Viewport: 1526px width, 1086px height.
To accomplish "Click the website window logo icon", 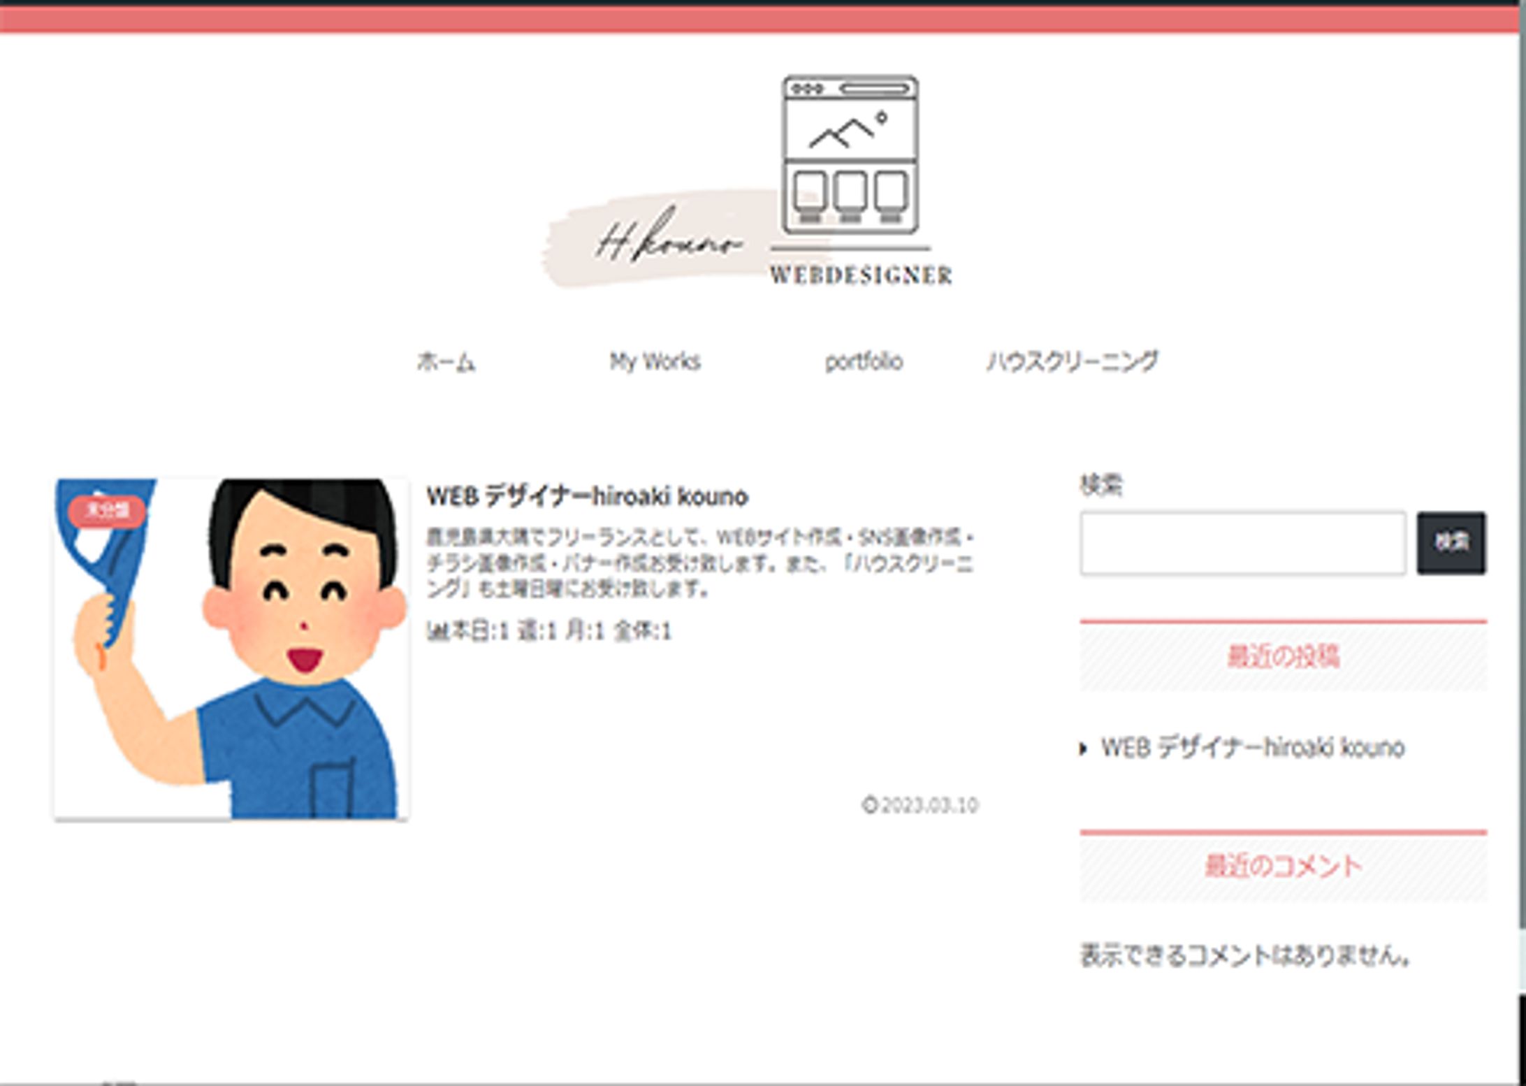I will [x=850, y=155].
